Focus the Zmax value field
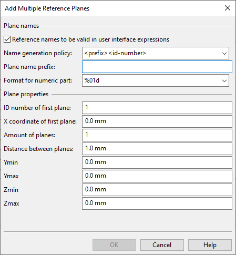This screenshot has height=255, width=236. [157, 203]
